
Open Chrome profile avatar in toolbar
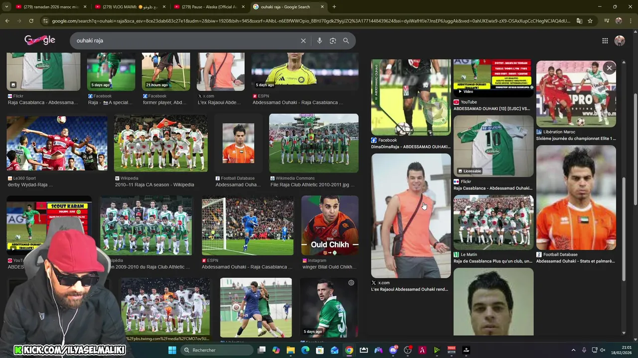pos(619,21)
